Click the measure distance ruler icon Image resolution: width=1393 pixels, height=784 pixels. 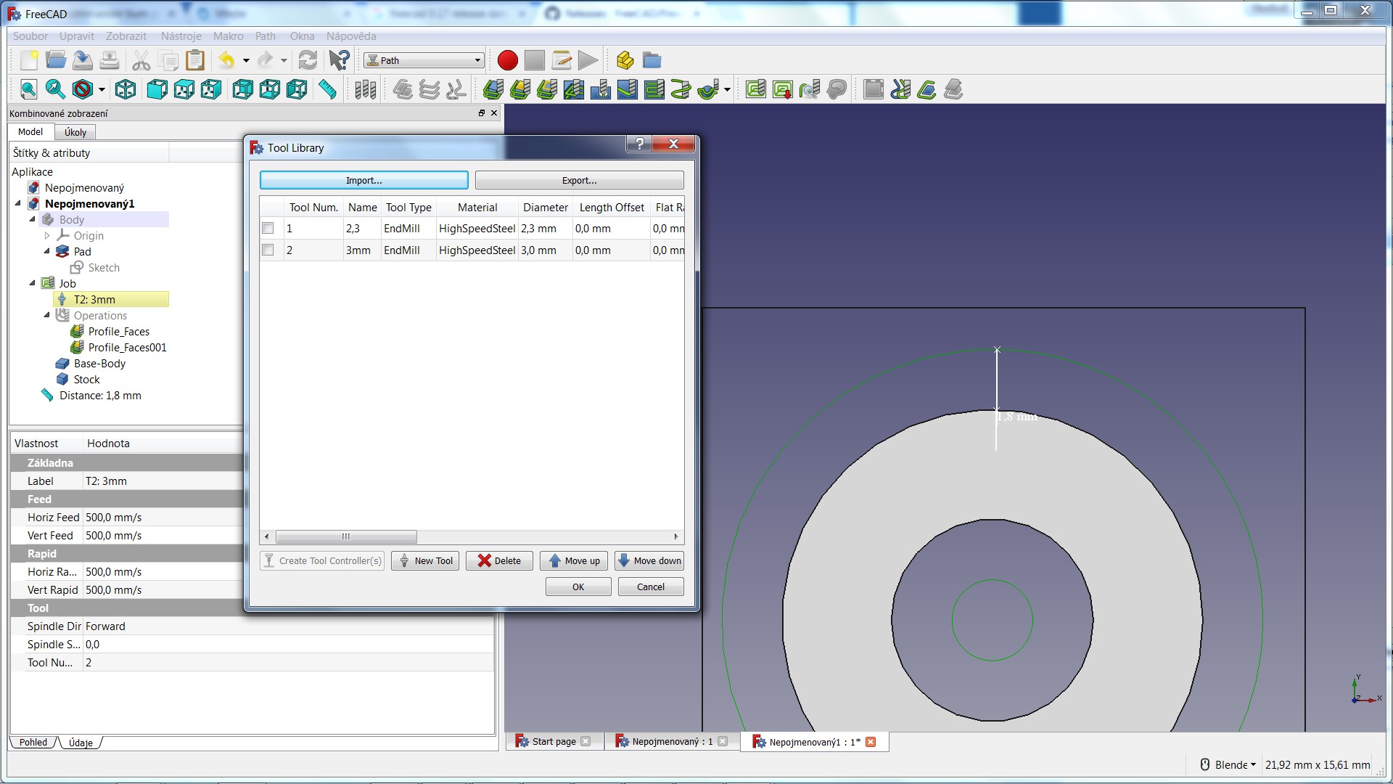[328, 89]
